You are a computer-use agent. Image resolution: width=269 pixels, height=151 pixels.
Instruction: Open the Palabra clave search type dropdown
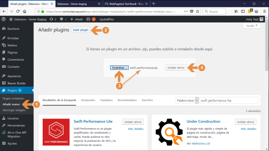pos(187,100)
